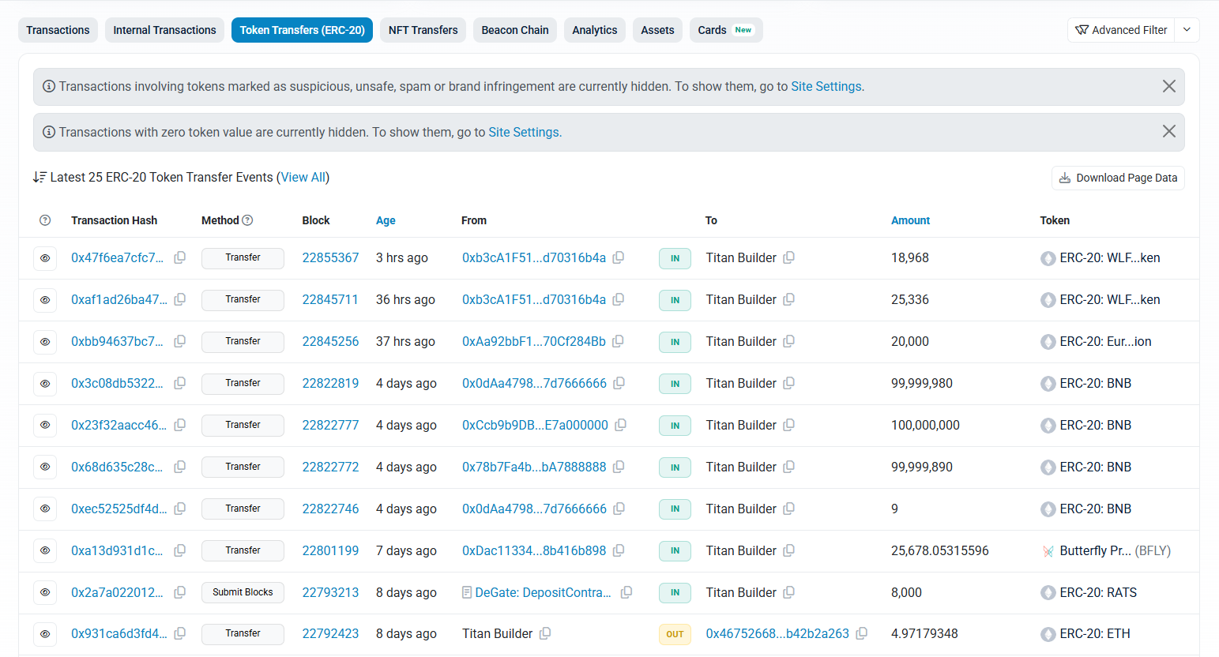Copy From address 0xCcb9b9DB...E7a000000
The width and height of the screenshot is (1219, 657).
point(621,425)
